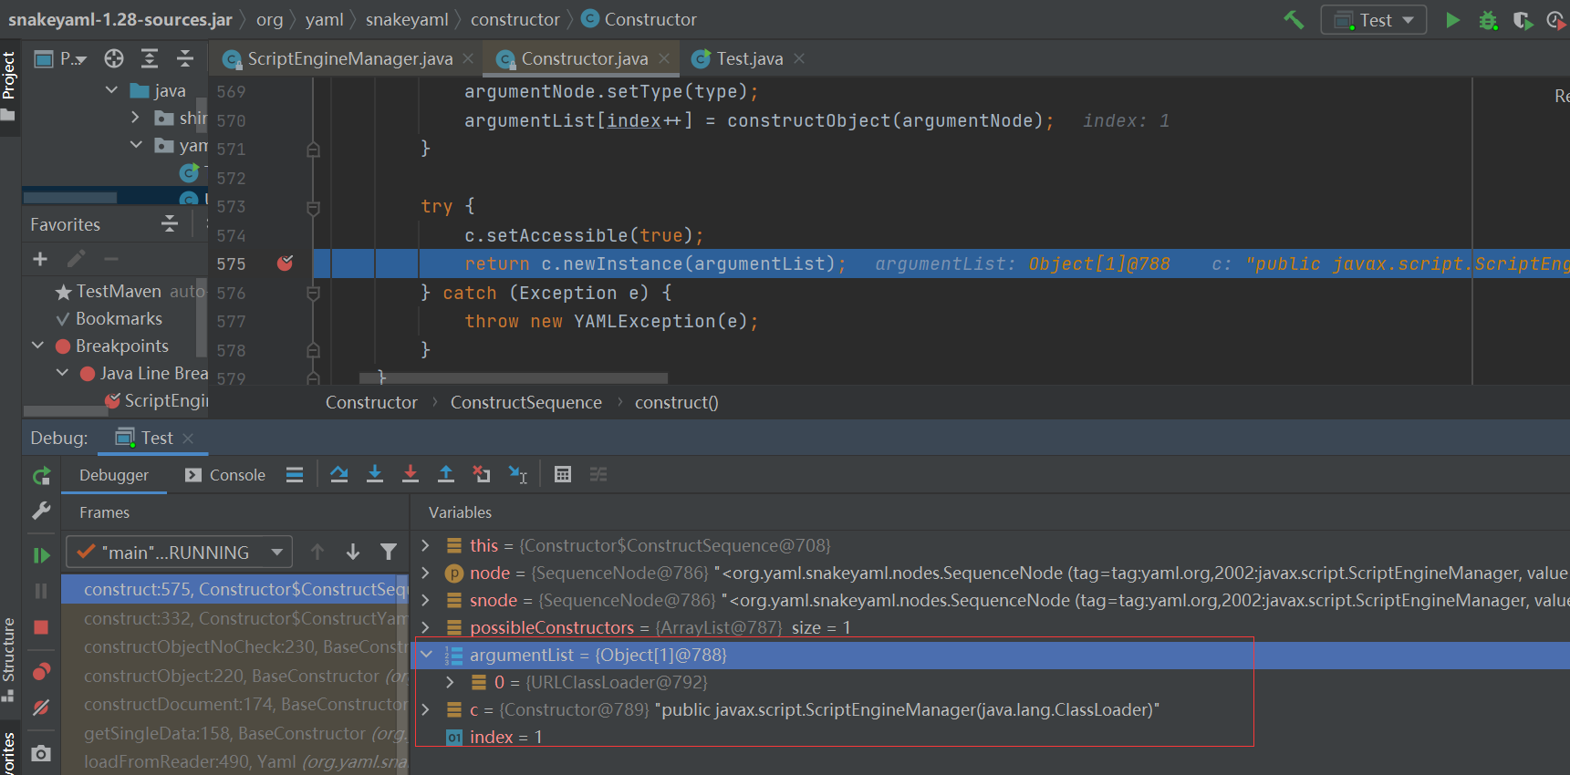Open the Project tool window side tab
This screenshot has height=775, width=1570.
[9, 88]
